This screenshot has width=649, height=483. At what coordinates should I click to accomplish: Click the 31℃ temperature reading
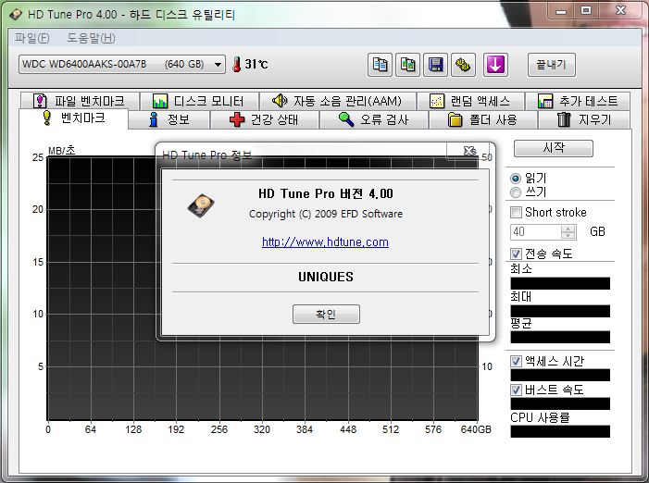pos(256,64)
